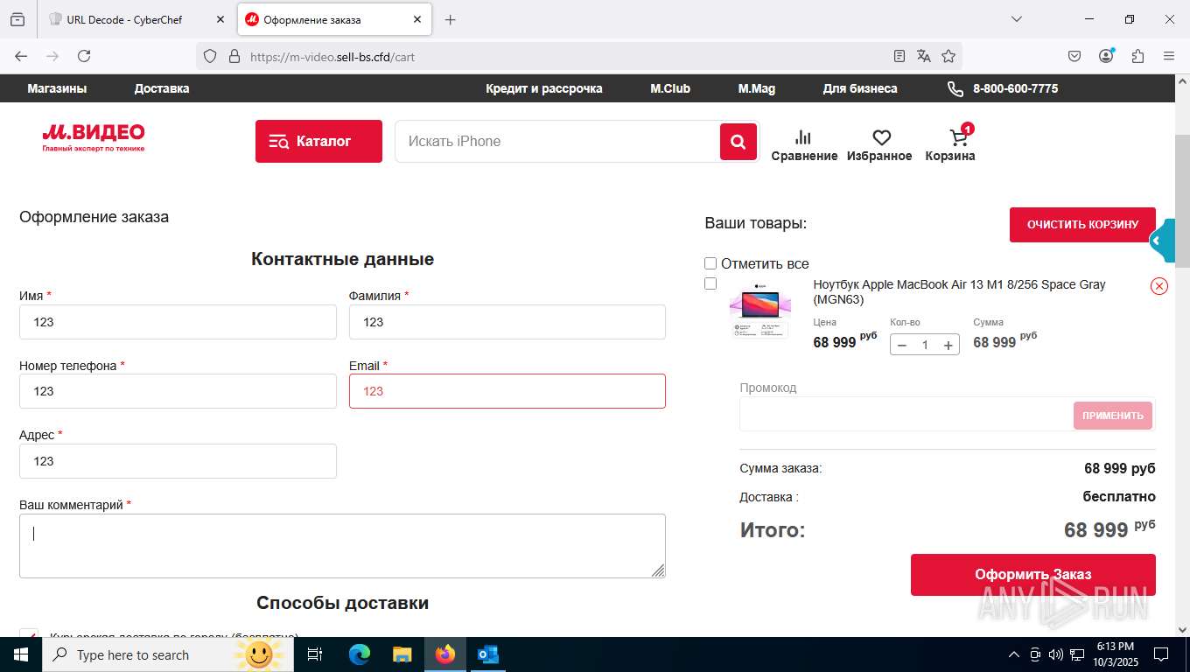Viewport: 1190px width, 672px height.
Task: Open Для бизнеса menu item
Action: tap(860, 88)
